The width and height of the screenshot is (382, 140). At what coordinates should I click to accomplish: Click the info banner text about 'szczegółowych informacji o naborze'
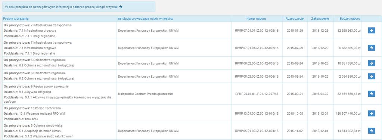61,7
